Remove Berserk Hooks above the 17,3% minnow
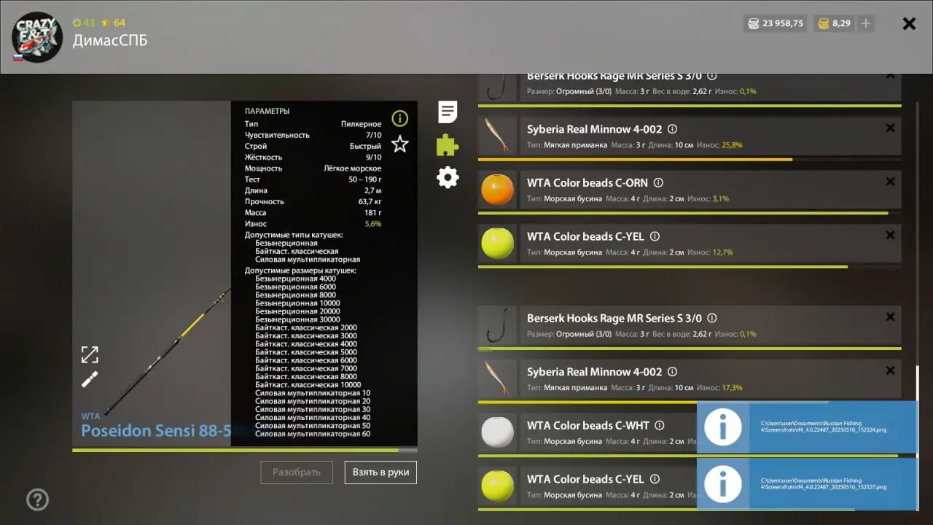Screen dimensions: 933x525 [x=890, y=317]
